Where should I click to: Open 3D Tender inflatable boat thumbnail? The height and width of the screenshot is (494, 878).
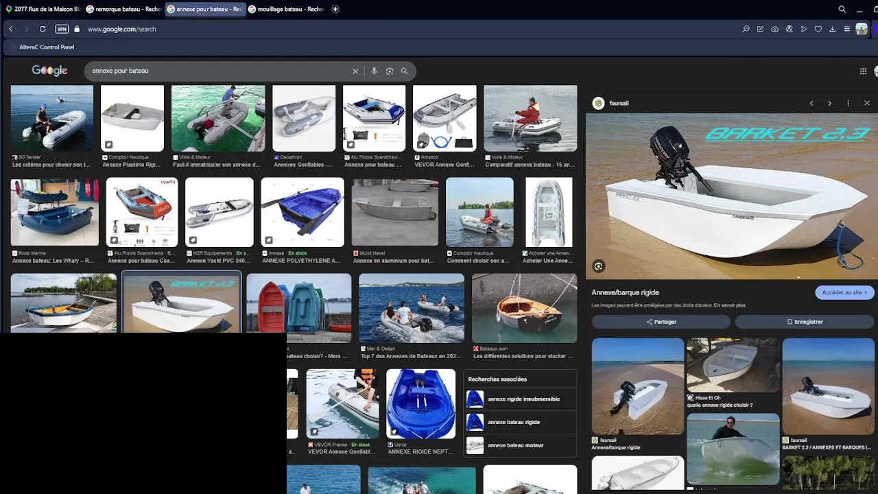(x=52, y=118)
